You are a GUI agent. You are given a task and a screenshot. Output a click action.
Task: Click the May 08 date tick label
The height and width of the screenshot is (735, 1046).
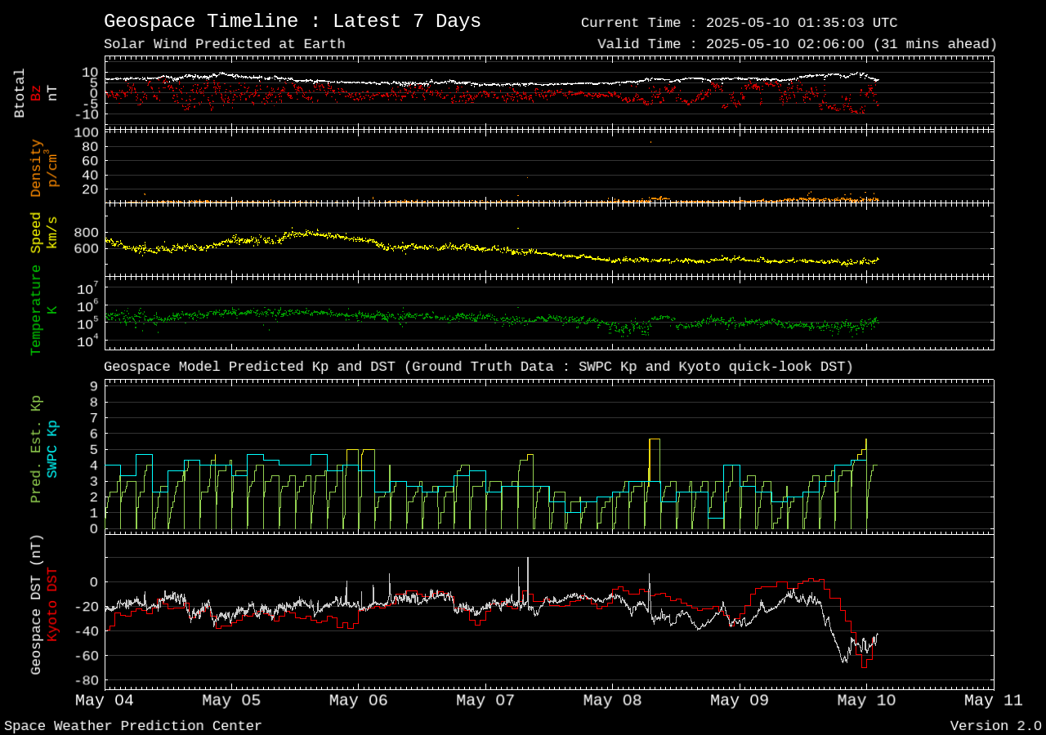click(613, 700)
